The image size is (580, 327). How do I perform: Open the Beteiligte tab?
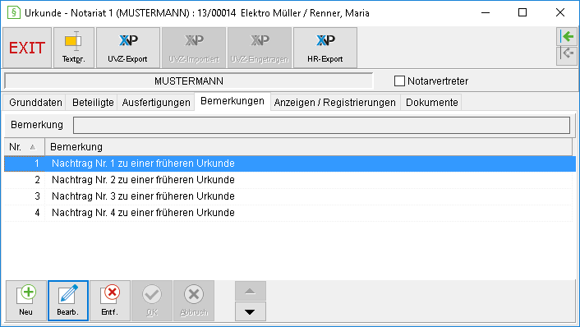pos(93,103)
